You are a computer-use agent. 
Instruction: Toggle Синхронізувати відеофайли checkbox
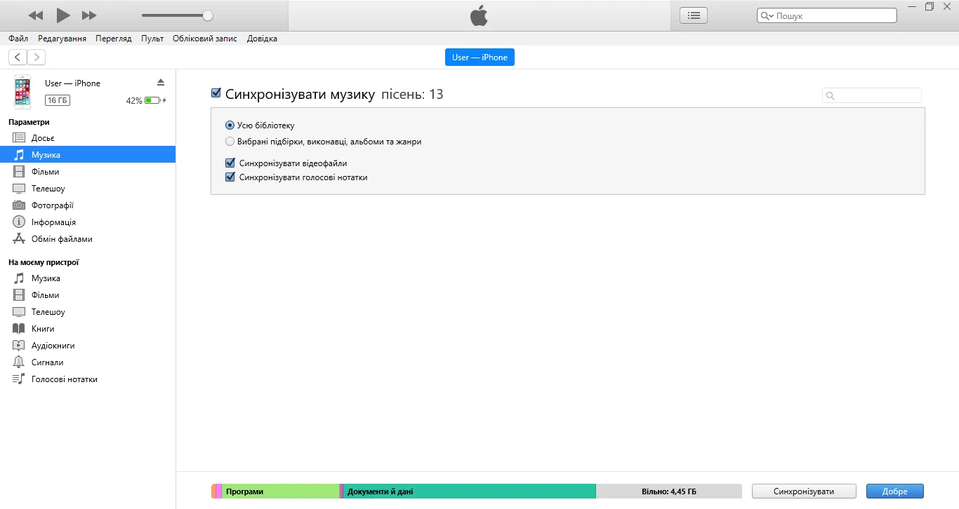coord(230,163)
